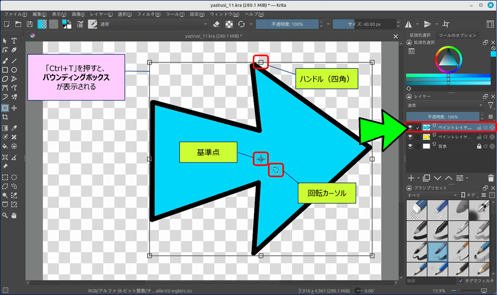497x295 pixels.
Task: Delete layer using the trash icon
Action: (491, 178)
